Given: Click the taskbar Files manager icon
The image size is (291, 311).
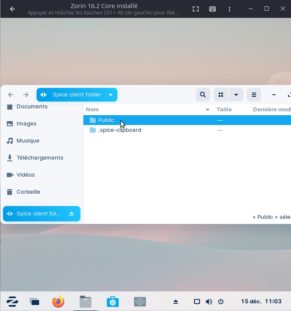Looking at the screenshot, I should click(86, 302).
